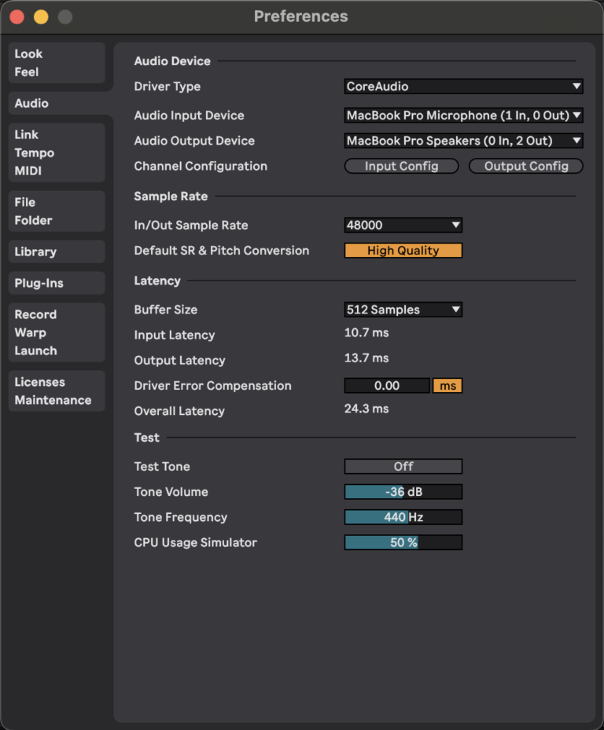Viewport: 604px width, 730px height.
Task: Click the Tone Frequency slider
Action: coord(403,517)
